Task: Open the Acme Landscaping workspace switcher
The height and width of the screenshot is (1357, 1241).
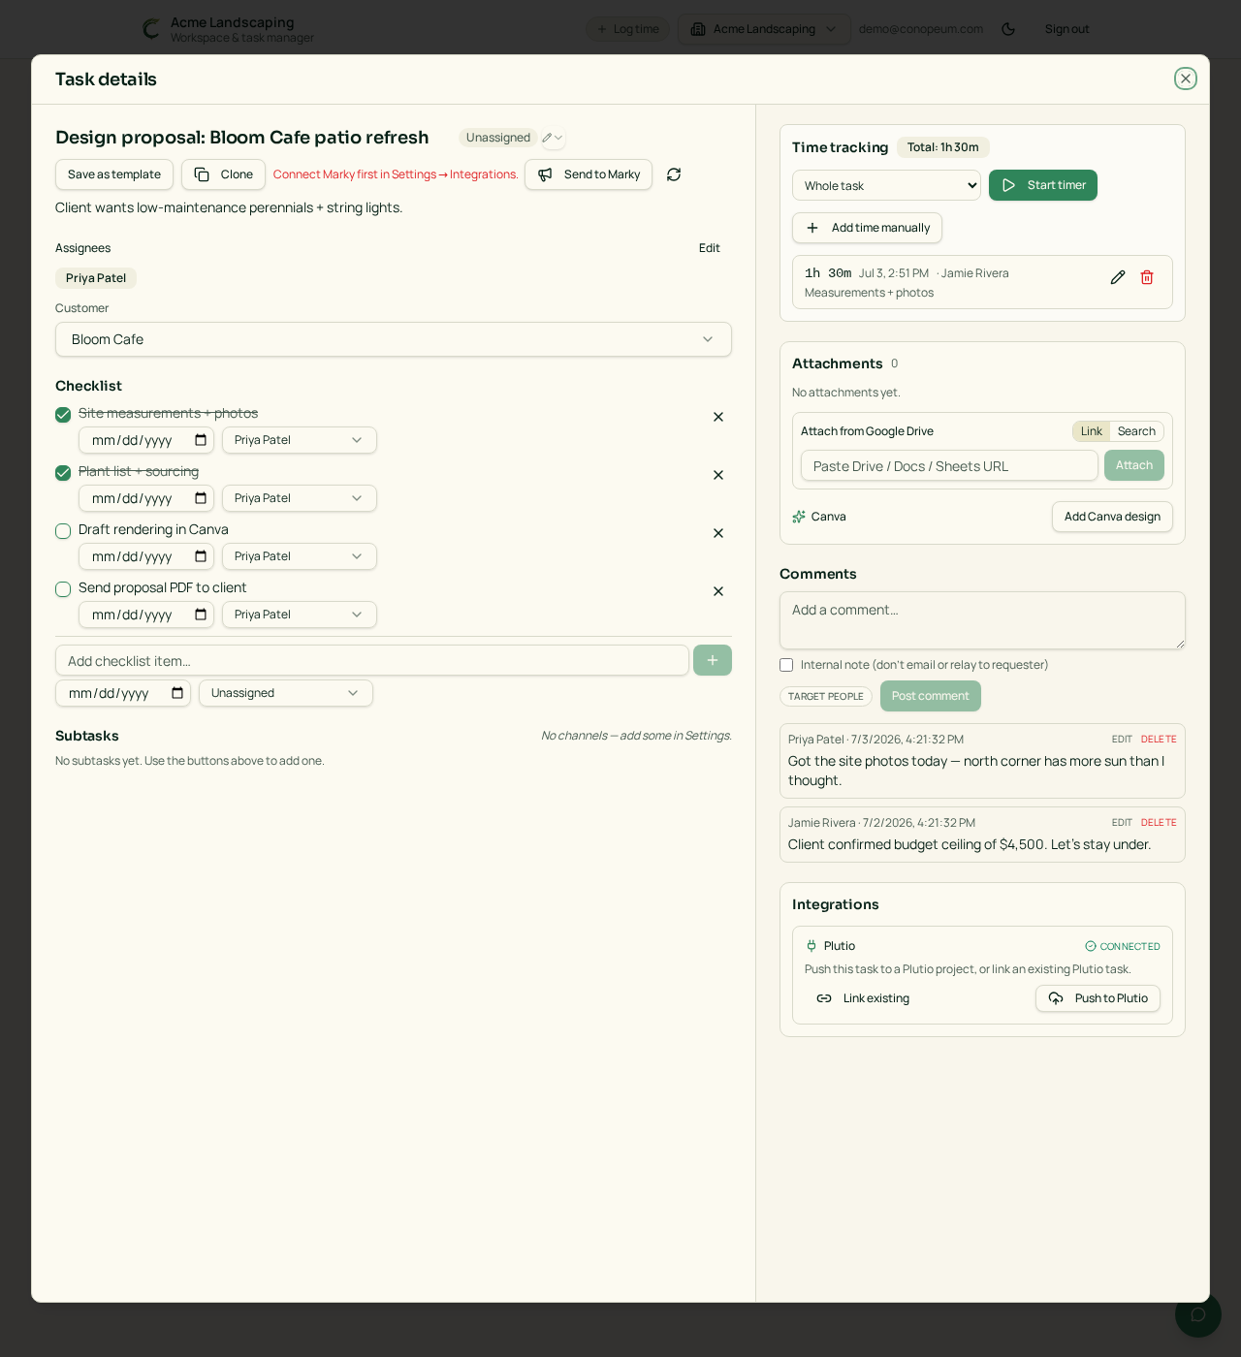Action: point(764,29)
